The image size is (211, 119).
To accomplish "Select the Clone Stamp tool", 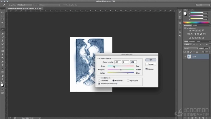I will (x=2, y=40).
